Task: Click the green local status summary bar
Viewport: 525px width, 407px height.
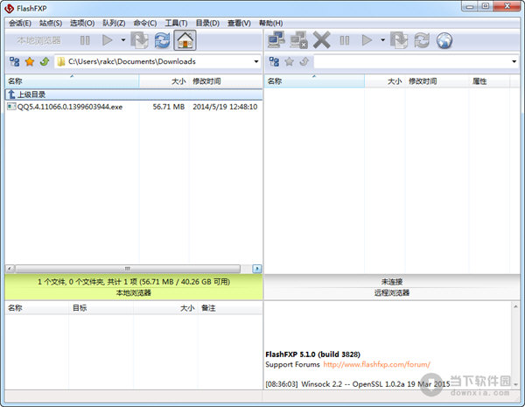Action: click(134, 287)
